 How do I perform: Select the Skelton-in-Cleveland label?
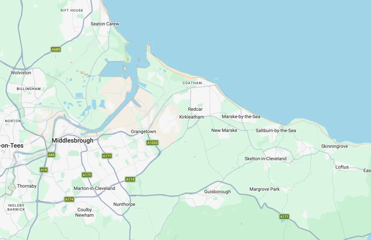click(266, 159)
